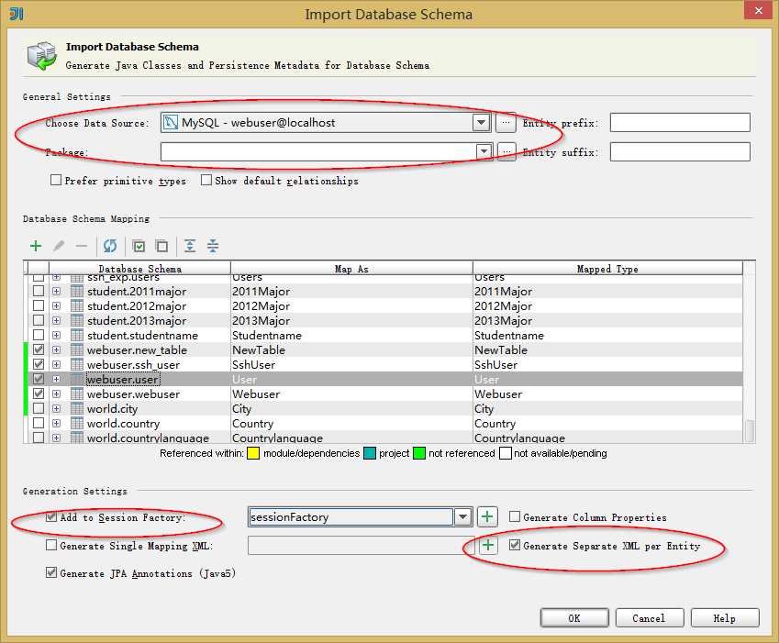This screenshot has width=779, height=643.
Task: Click the Cancel button
Action: tap(649, 618)
